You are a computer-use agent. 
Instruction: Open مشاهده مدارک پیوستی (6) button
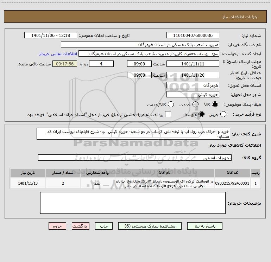tap(150, 226)
